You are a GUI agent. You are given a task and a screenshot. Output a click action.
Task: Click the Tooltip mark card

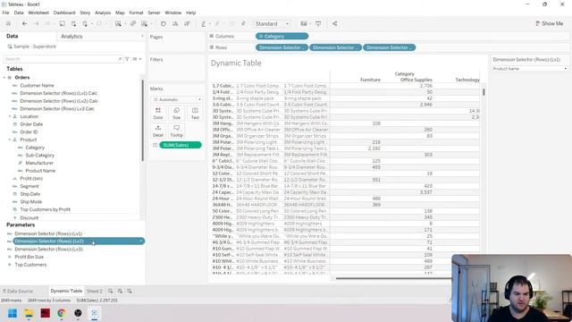point(177,131)
